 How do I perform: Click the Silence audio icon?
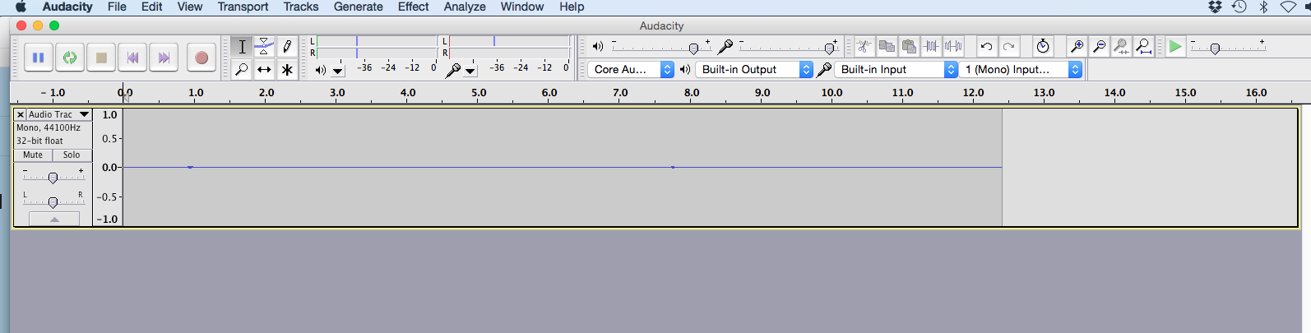tap(953, 47)
